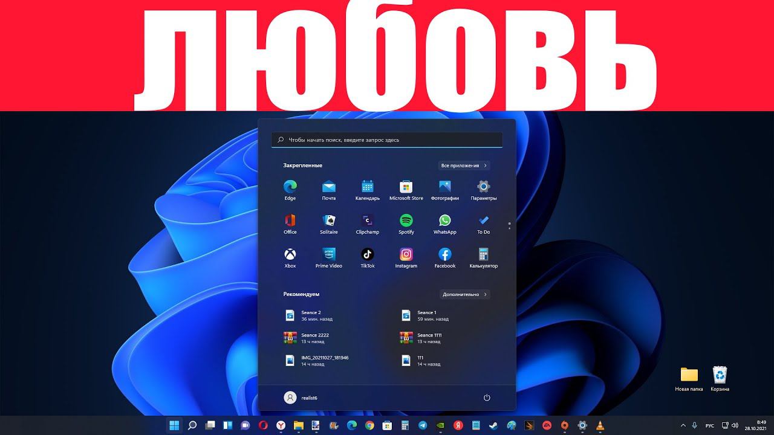Open the realist6 user account menu

(x=301, y=398)
